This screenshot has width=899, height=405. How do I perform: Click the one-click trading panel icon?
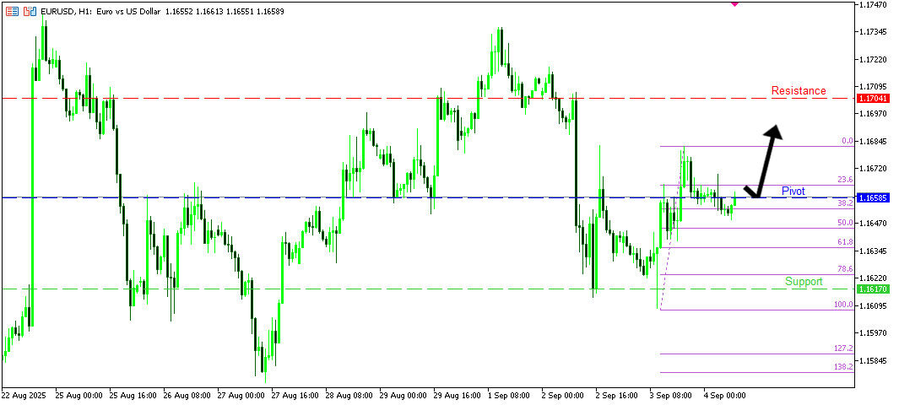(30, 12)
